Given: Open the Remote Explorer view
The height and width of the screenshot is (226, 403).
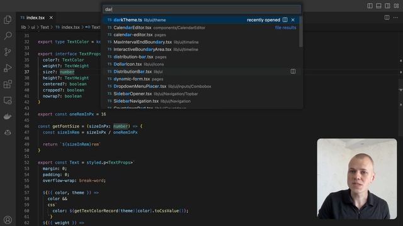Looking at the screenshot, I should point(8,100).
